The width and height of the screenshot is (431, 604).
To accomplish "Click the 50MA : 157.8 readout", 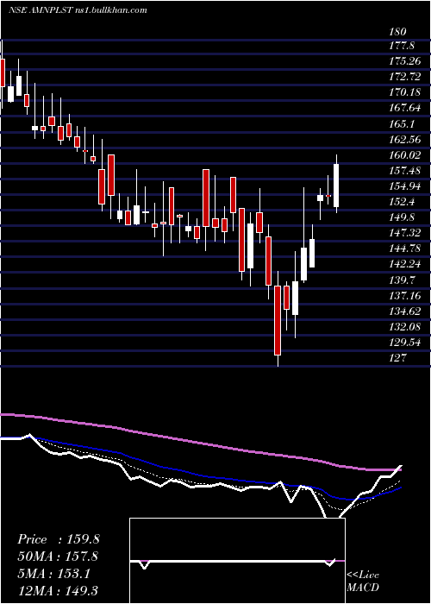I will (x=58, y=557).
